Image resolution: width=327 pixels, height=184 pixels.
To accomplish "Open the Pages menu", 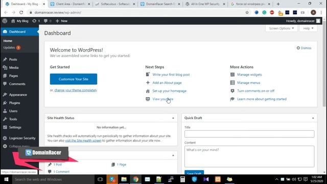I will (13, 76).
